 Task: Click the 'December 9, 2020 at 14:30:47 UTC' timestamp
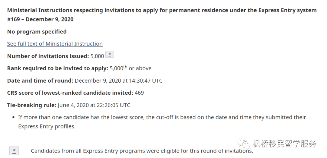pos(118,81)
